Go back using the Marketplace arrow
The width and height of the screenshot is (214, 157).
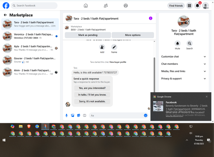tap(5, 15)
